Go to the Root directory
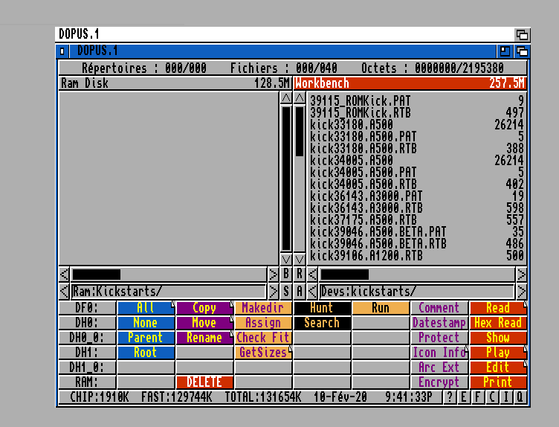The height and width of the screenshot is (427, 559). point(146,353)
